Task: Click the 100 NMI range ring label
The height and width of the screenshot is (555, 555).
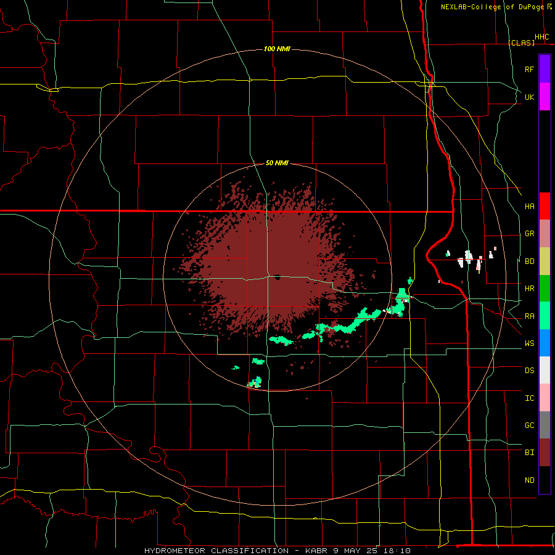Action: [x=277, y=49]
